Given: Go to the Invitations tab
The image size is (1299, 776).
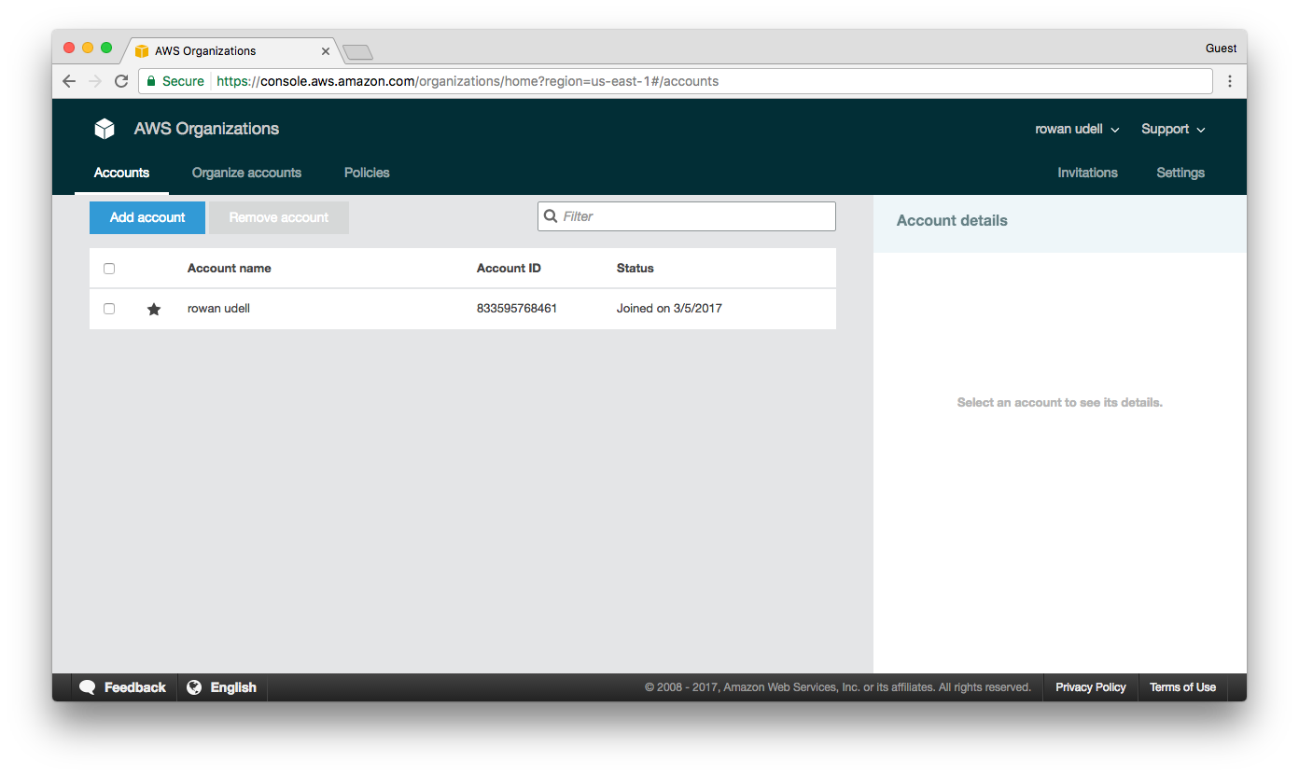Looking at the screenshot, I should coord(1087,173).
